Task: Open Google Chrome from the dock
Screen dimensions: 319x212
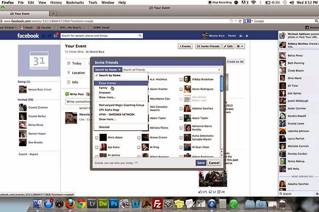Action: click(81, 204)
